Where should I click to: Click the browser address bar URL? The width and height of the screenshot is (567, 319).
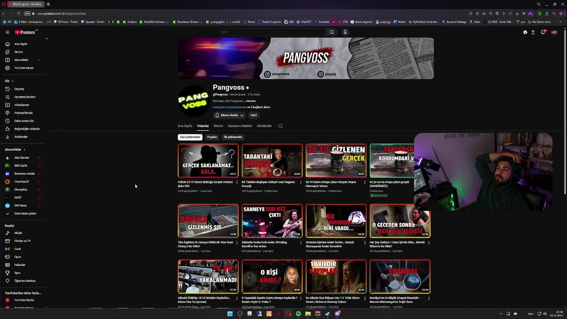pyautogui.click(x=62, y=13)
